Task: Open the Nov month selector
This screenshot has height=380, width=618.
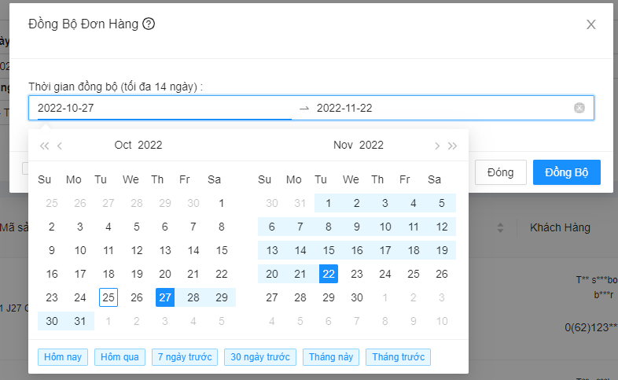Action: pyautogui.click(x=343, y=145)
